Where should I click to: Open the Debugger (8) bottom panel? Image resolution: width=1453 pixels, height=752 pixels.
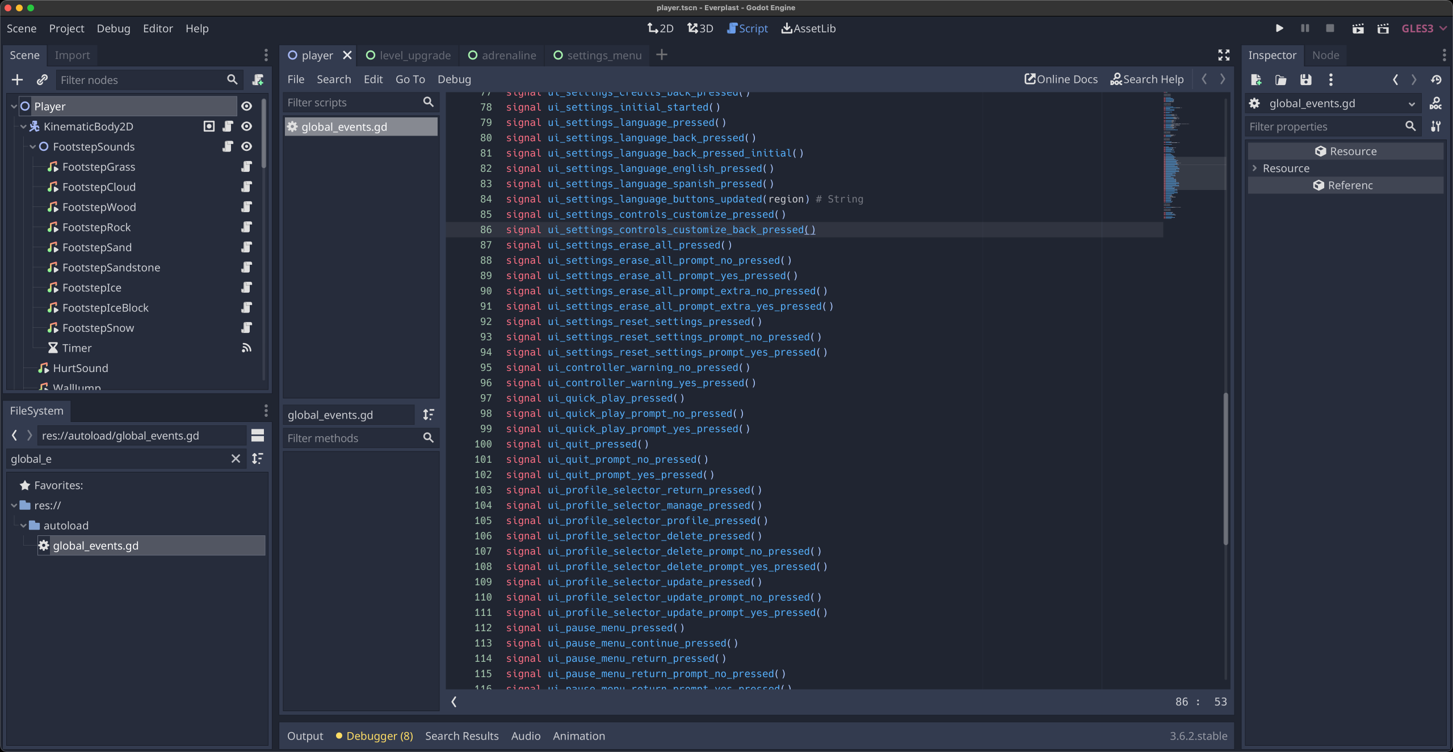(374, 736)
